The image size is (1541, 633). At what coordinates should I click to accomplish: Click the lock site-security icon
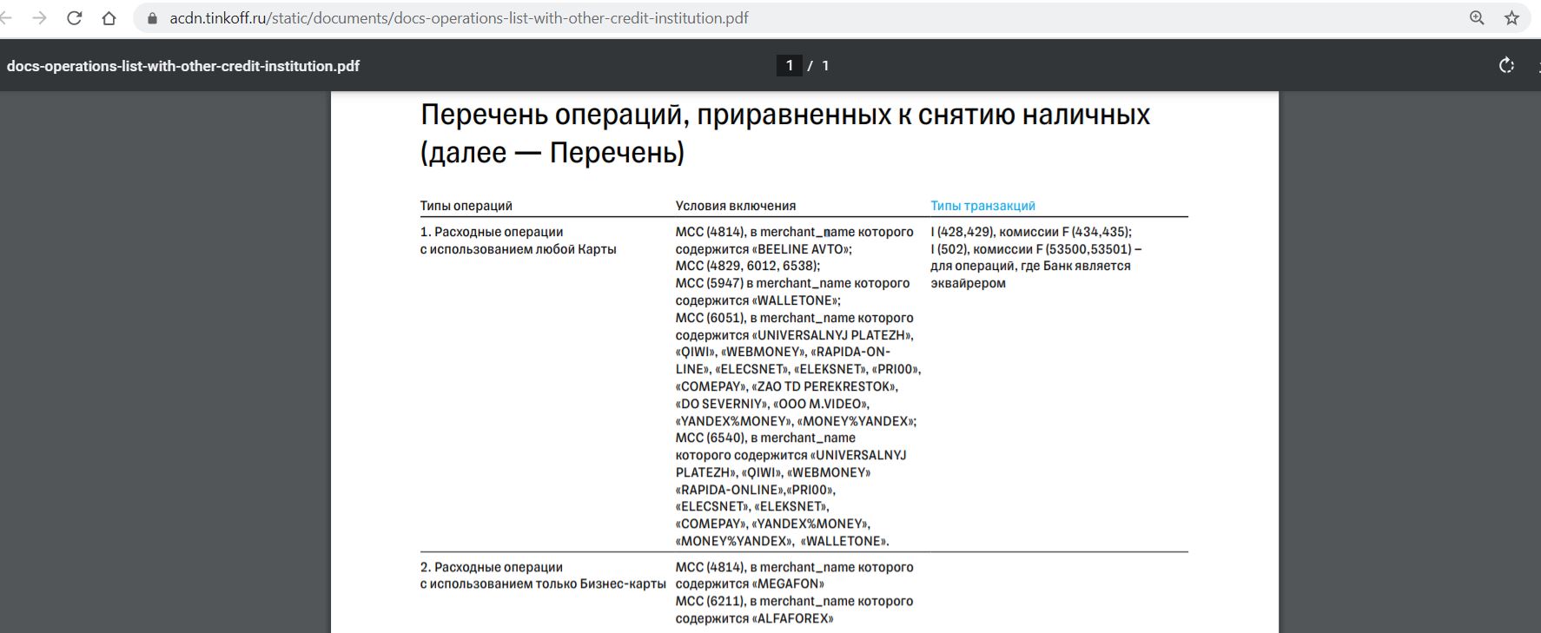[x=152, y=18]
